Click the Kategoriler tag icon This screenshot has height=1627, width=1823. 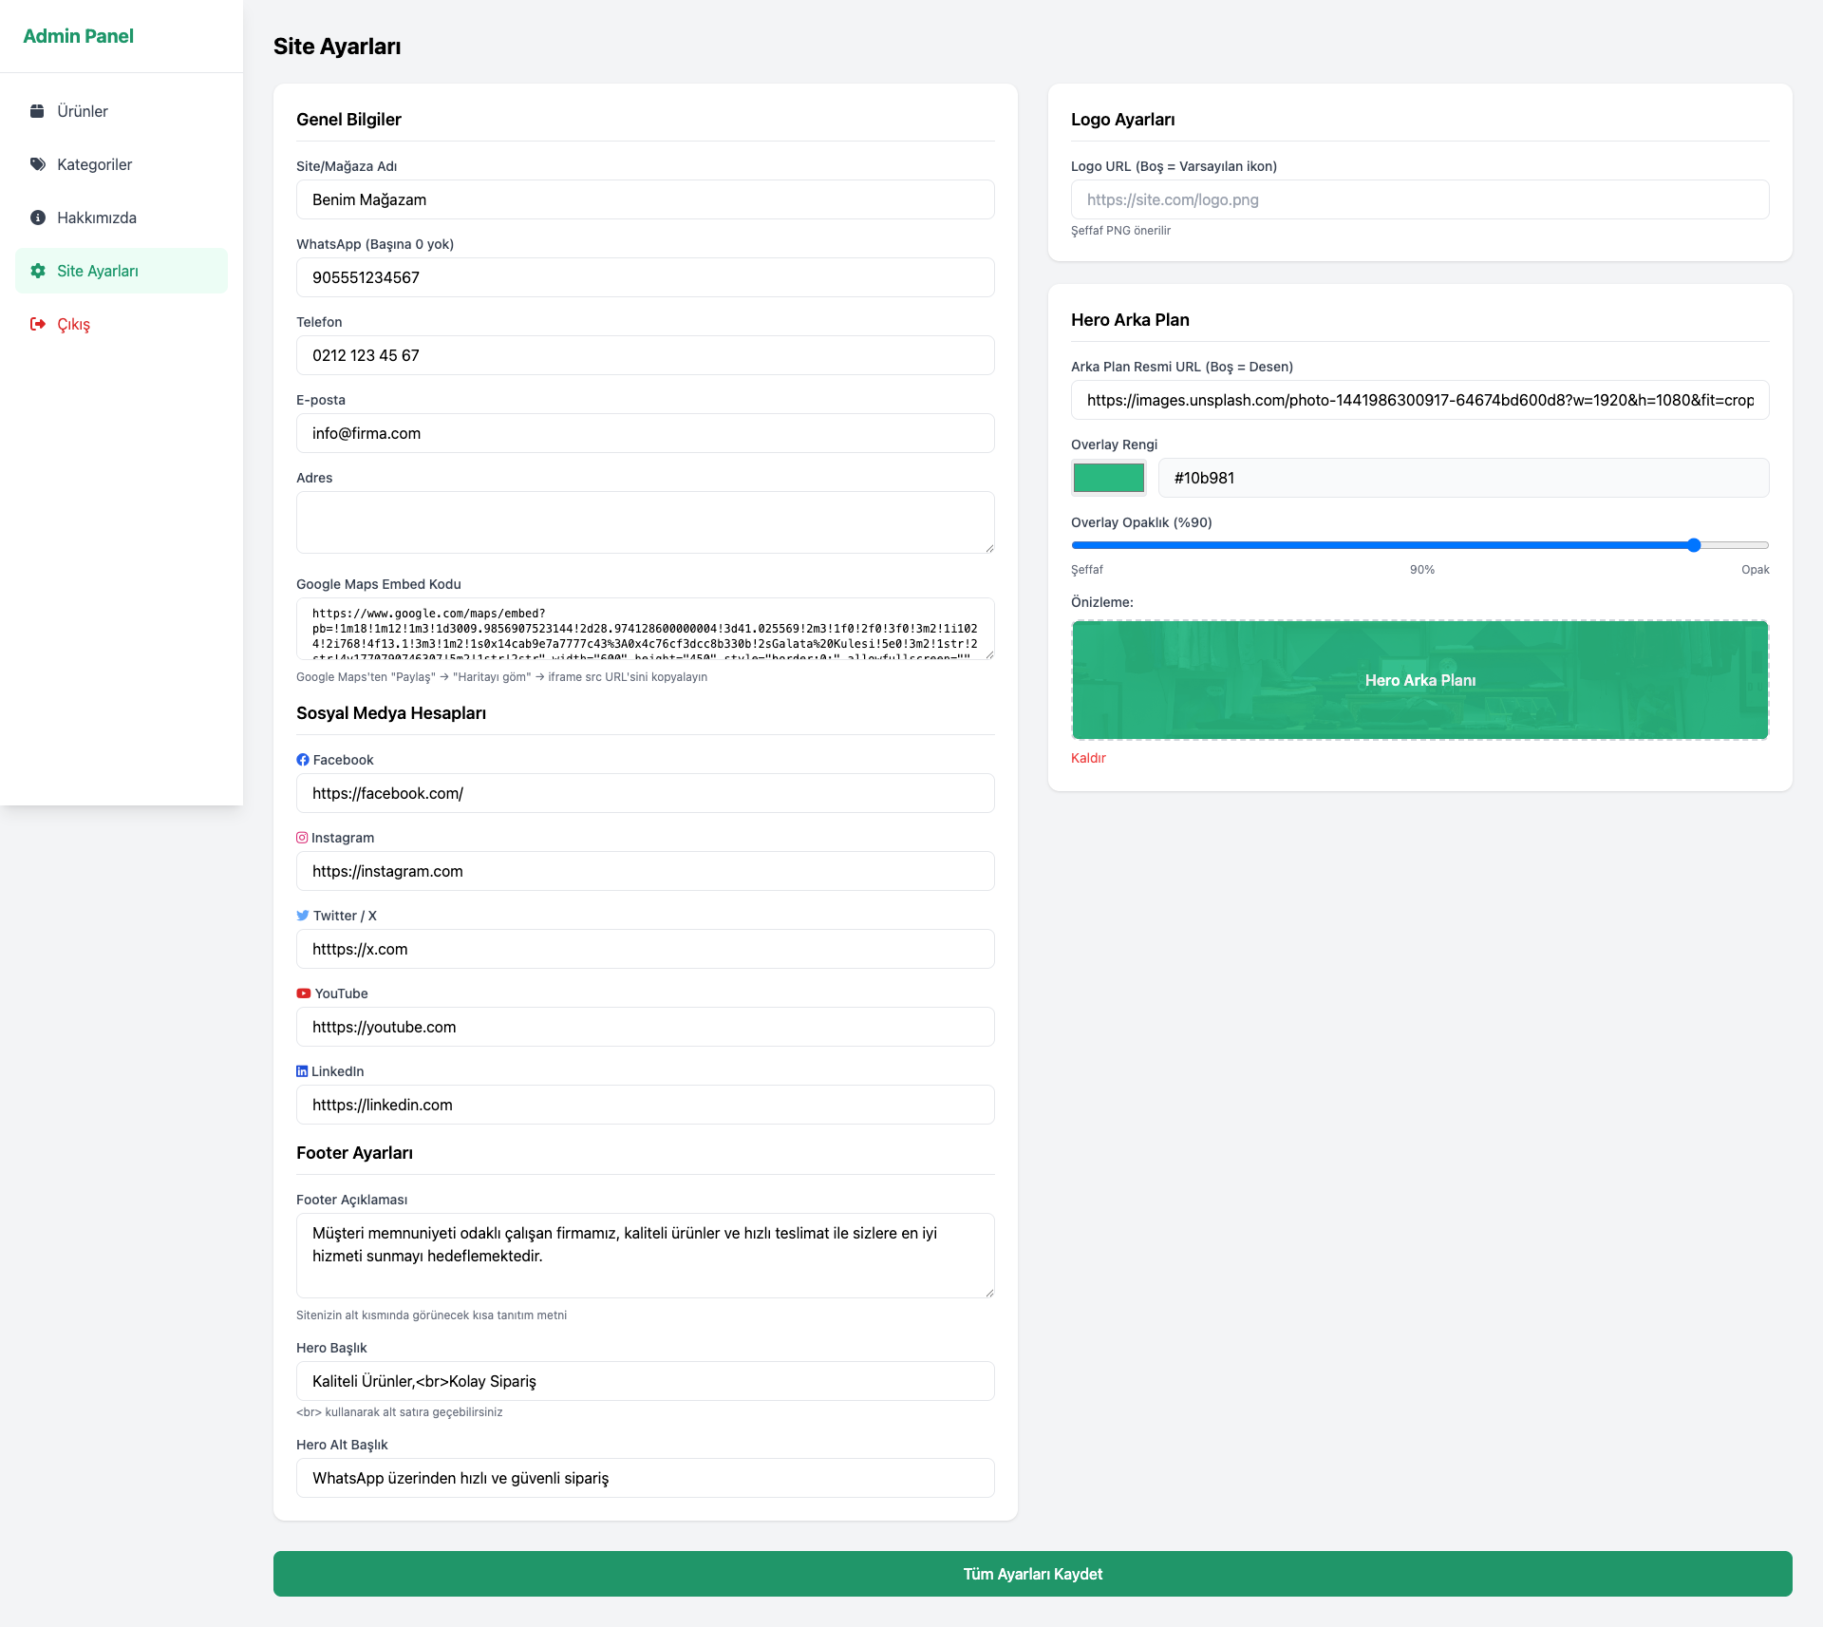pyautogui.click(x=37, y=163)
